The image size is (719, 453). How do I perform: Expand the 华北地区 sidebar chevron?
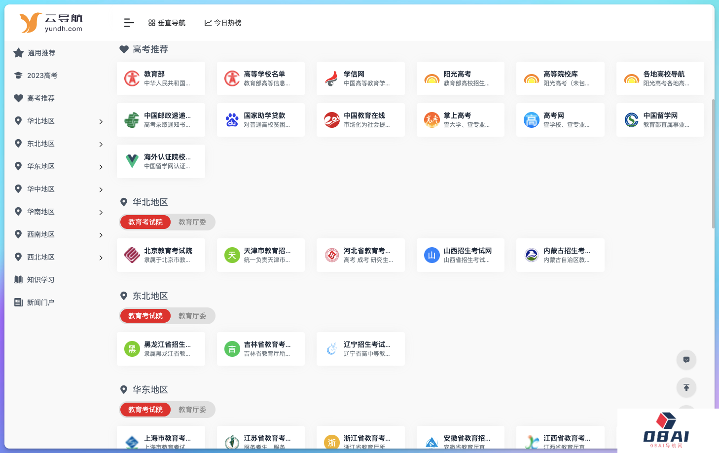101,121
